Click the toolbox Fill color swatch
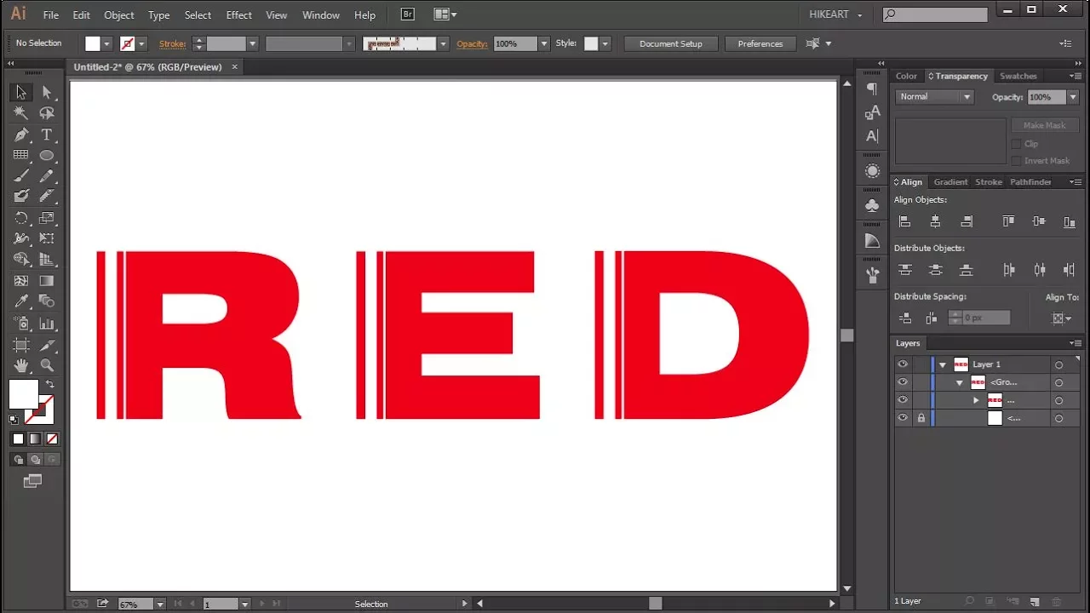This screenshot has width=1090, height=613. 24,394
